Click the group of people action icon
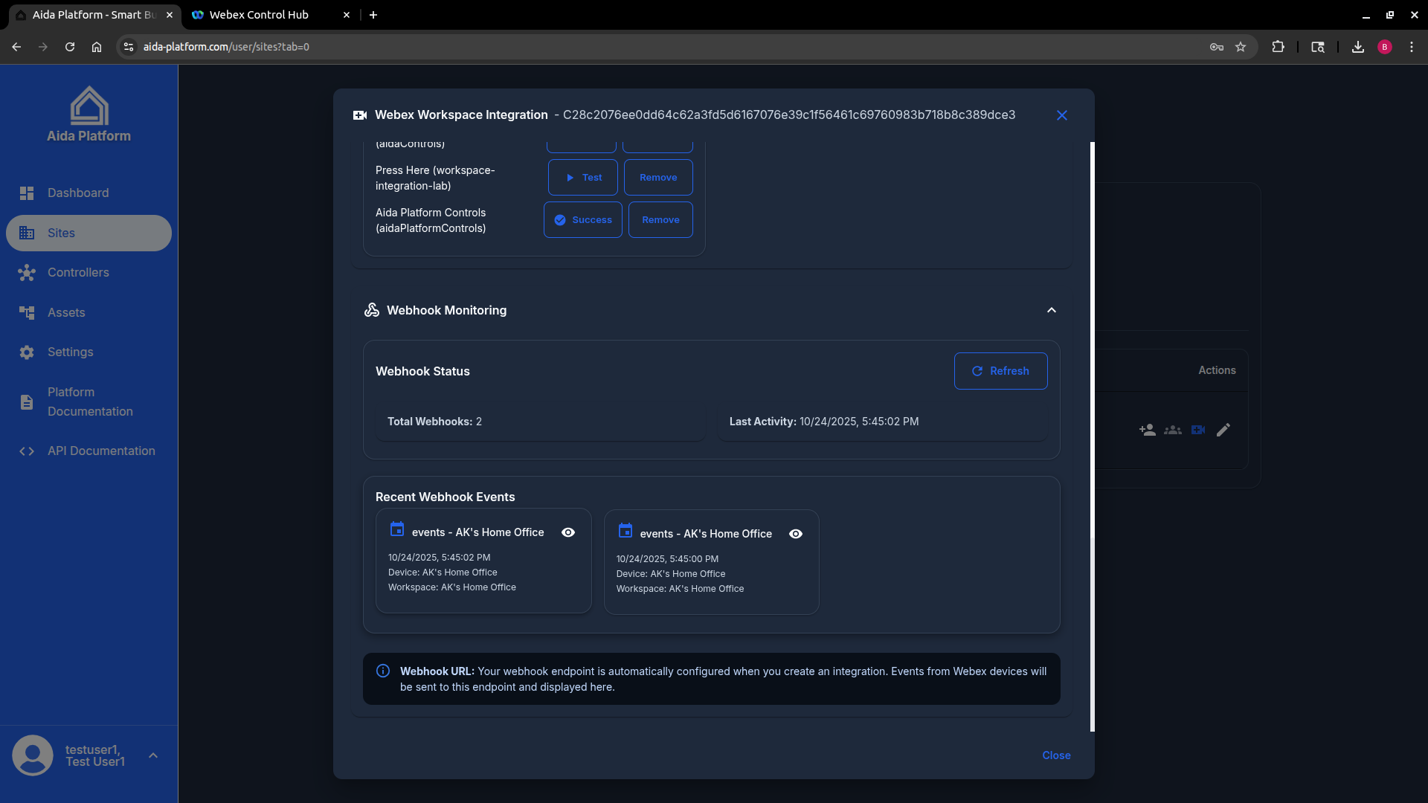This screenshot has height=803, width=1428. pyautogui.click(x=1172, y=430)
